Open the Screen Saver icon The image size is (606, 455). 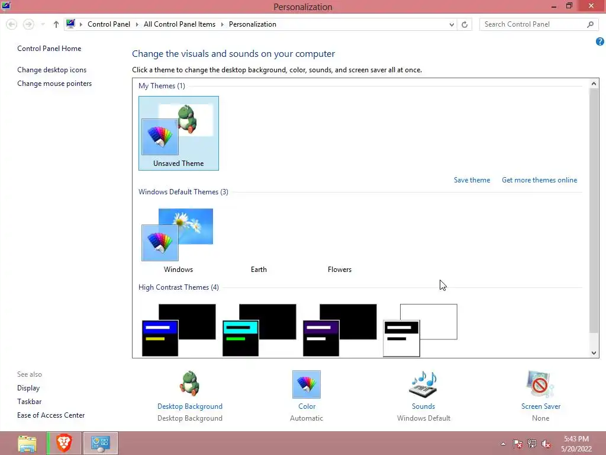tap(540, 384)
